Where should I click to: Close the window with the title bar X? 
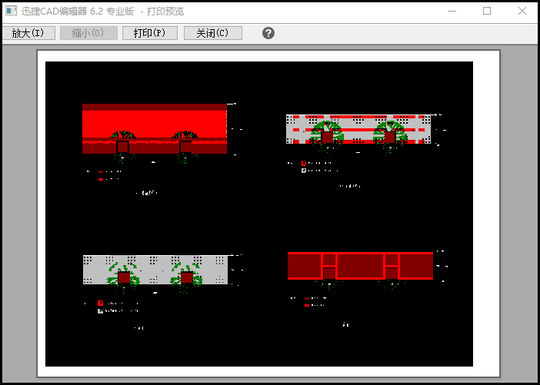[x=522, y=12]
